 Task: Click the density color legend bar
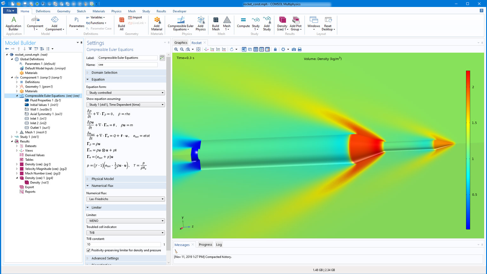pos(468,150)
